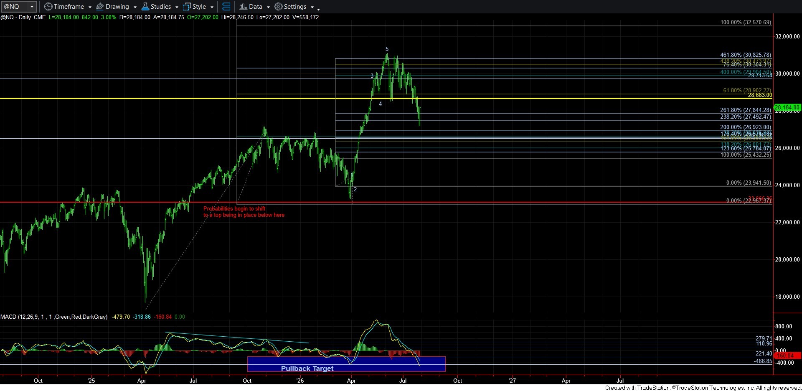Screen dimensions: 802x391
Task: Select the '@NQ - Daily CME' chart title
Action: pos(23,18)
